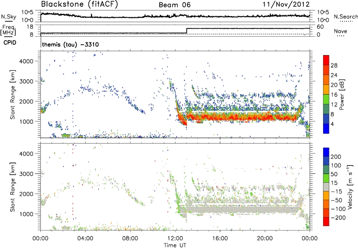
Task: Click the '18' frequency tick label
Action: click(30, 27)
